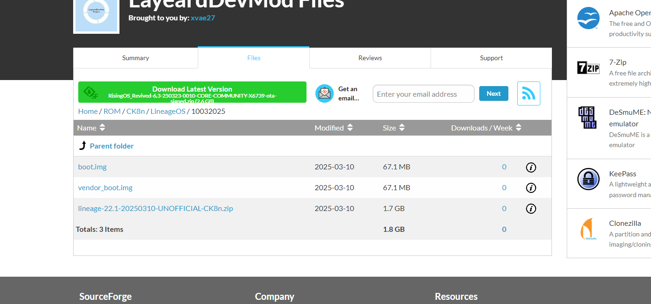The height and width of the screenshot is (304, 651).
Task: Click the 7-Zip logo icon
Action: (x=588, y=68)
